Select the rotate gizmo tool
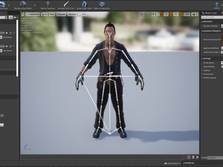The height and width of the screenshot is (167, 223). click(145, 14)
